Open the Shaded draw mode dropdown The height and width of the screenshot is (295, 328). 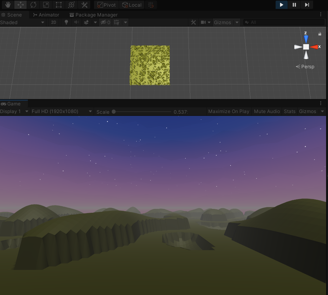[22, 22]
